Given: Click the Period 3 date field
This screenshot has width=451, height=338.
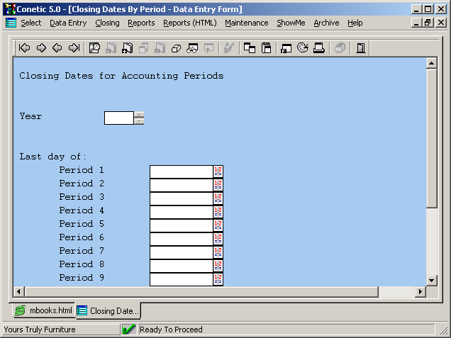Looking at the screenshot, I should click(181, 198).
